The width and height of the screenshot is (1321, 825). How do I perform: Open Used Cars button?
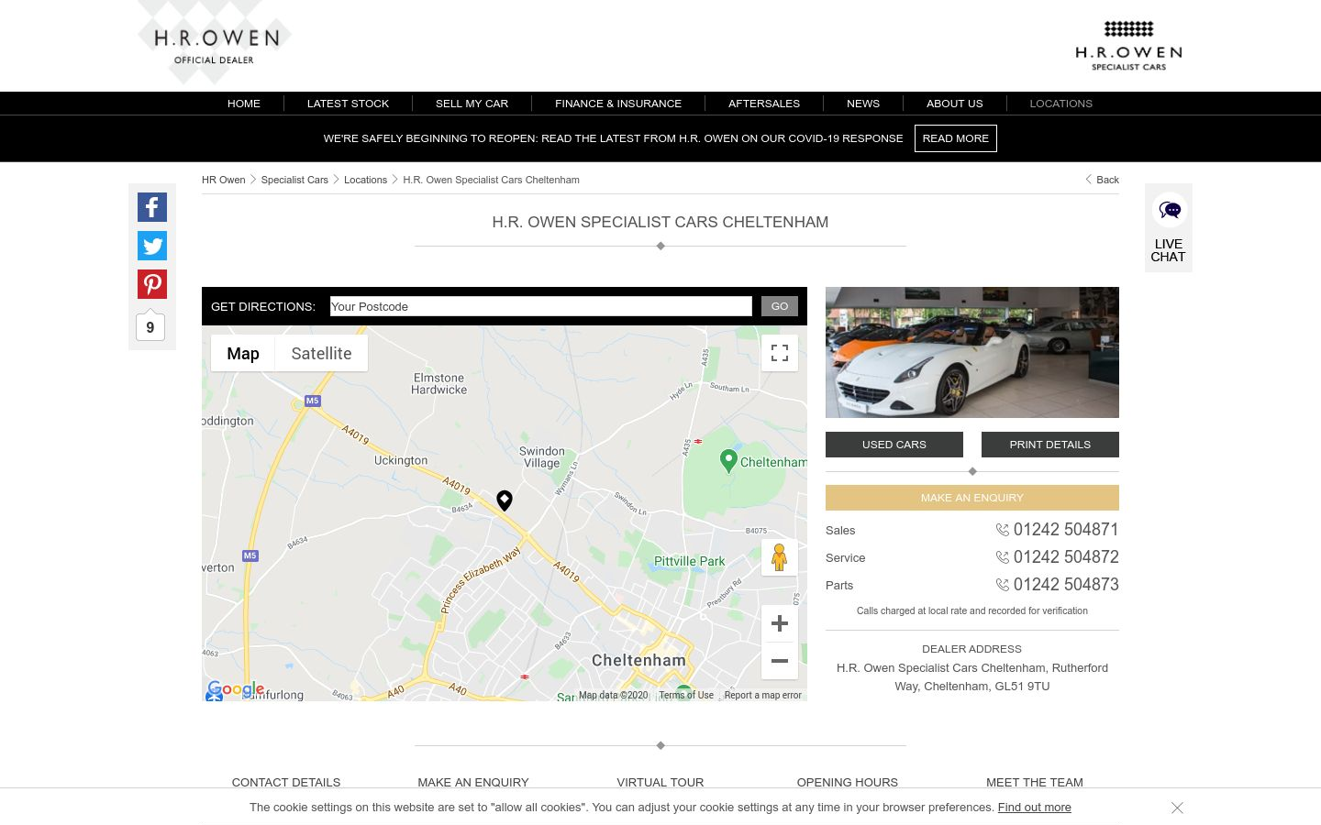point(894,445)
